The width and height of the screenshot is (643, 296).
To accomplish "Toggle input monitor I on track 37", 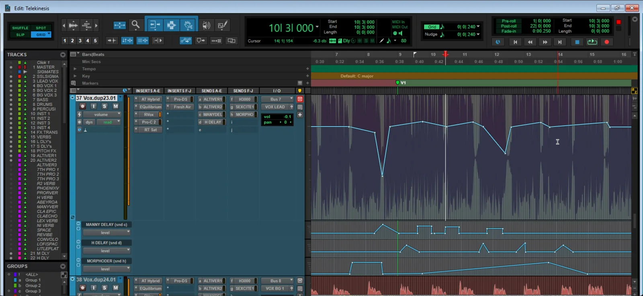I will [x=94, y=106].
